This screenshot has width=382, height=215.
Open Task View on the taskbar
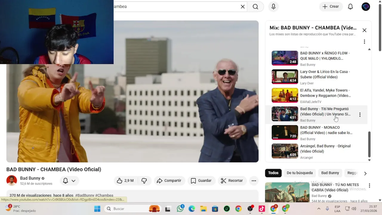168,209
